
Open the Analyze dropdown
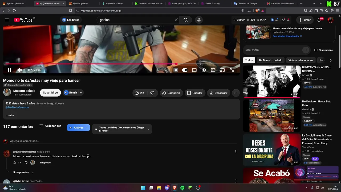(78, 128)
